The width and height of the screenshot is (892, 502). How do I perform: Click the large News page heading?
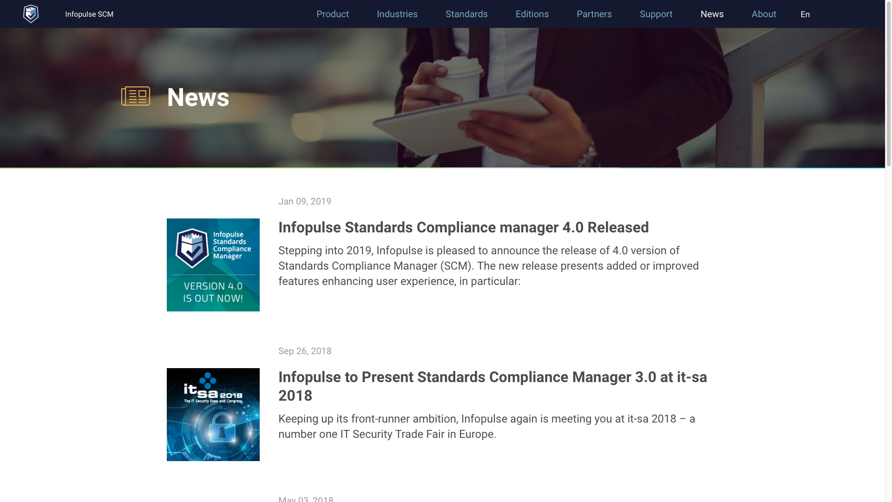click(198, 97)
